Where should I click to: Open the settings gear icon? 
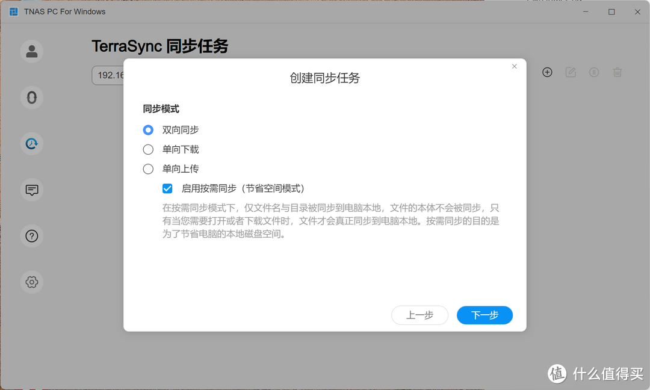click(31, 282)
